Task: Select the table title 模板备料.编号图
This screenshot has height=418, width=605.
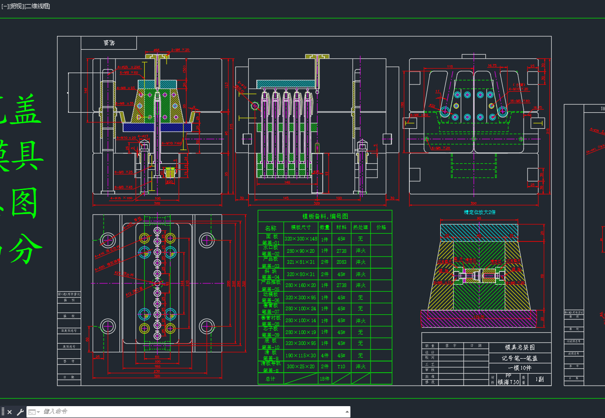Action: click(325, 216)
